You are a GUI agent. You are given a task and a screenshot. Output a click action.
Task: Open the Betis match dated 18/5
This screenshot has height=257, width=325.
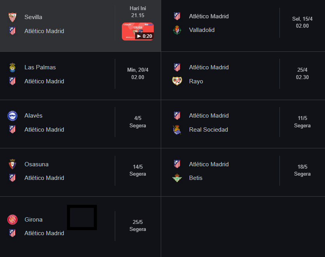pyautogui.click(x=243, y=173)
